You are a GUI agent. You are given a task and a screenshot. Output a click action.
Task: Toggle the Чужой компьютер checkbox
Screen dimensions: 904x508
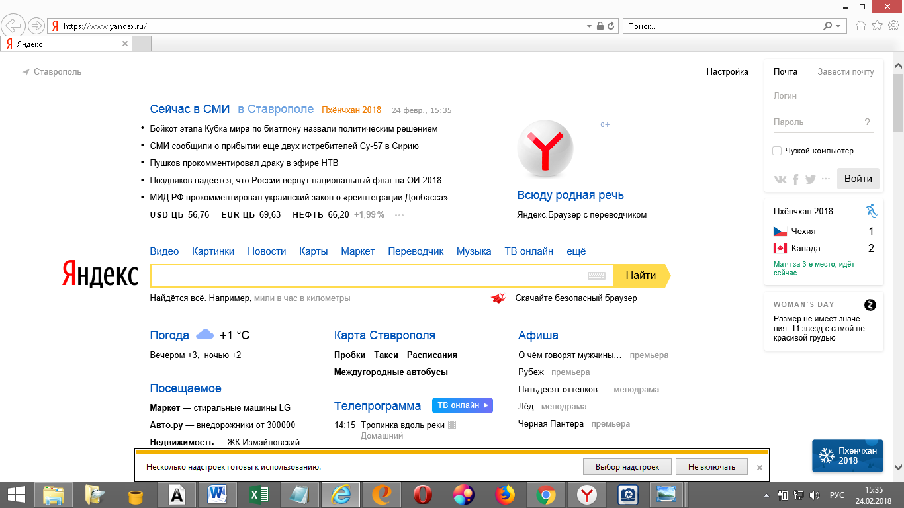tap(777, 151)
